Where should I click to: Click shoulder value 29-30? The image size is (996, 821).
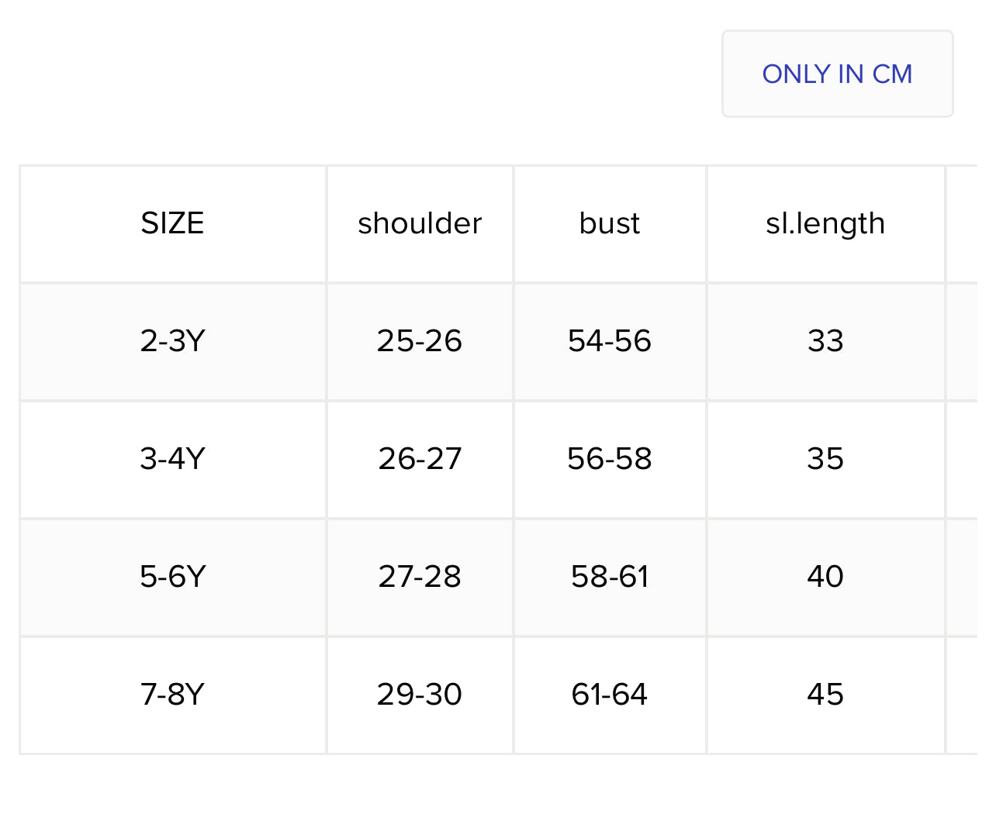(420, 695)
